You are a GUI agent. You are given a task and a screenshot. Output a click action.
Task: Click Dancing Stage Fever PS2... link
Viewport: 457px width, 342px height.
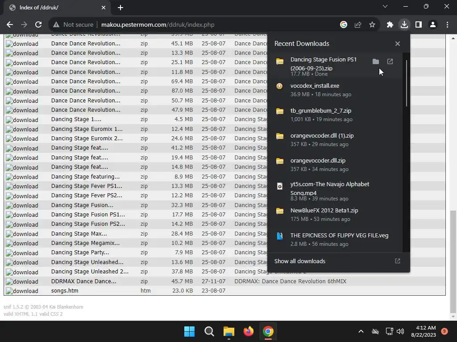pyautogui.click(x=87, y=195)
